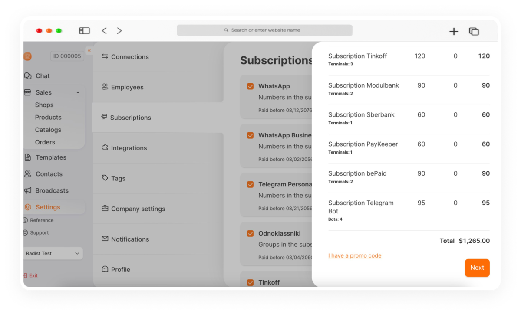Click the I have a promo code link
Viewport: 521px width, 314px height.
[355, 255]
